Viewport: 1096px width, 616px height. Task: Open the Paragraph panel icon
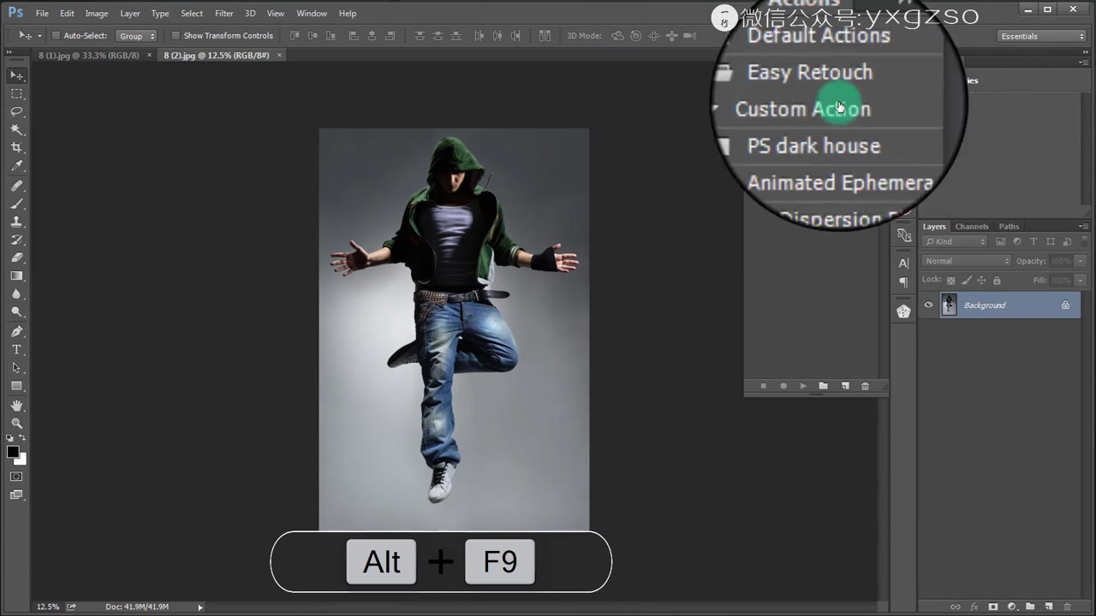pyautogui.click(x=903, y=281)
